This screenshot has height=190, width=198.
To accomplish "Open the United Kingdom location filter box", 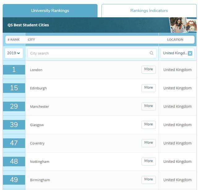I will click(x=178, y=53).
